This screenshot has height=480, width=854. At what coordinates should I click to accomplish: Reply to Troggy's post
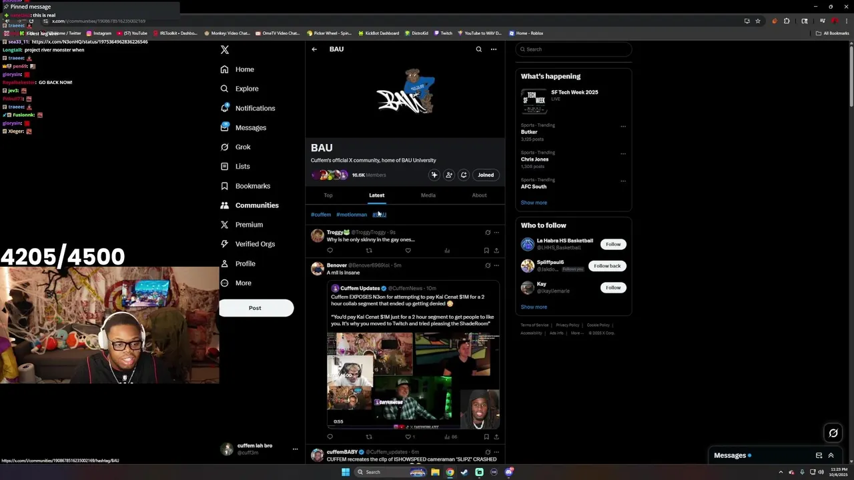pos(330,251)
